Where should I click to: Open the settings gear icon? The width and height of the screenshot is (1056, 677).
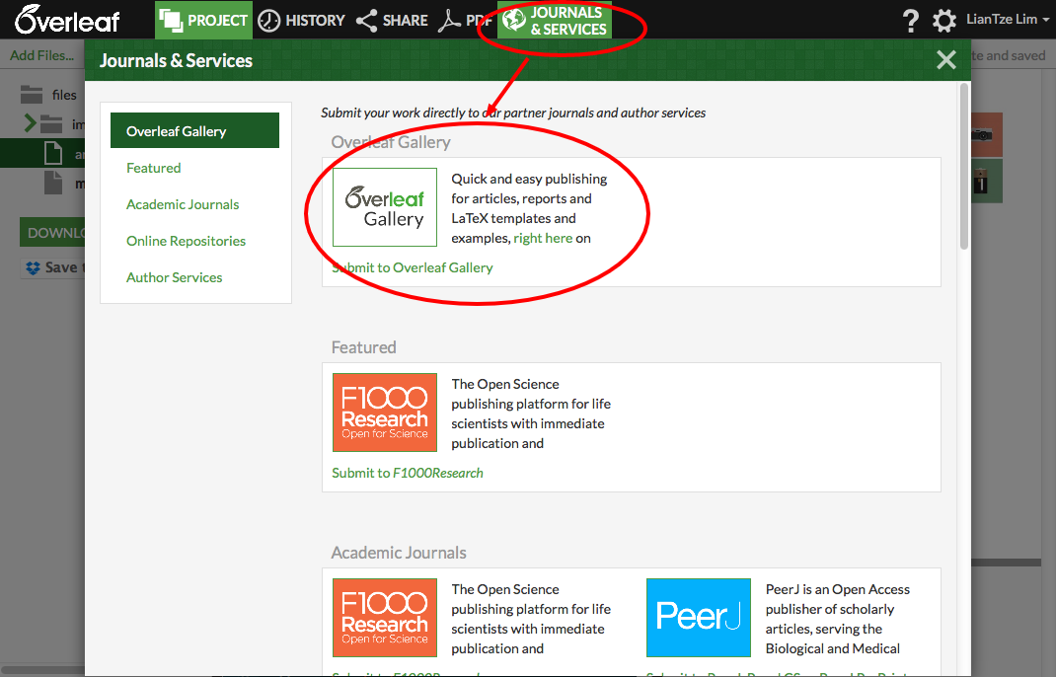(944, 20)
